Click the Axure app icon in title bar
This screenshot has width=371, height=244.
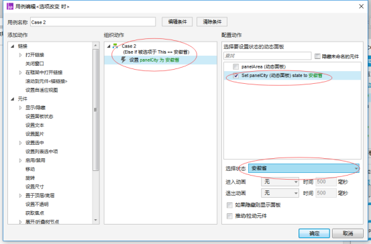coord(10,7)
